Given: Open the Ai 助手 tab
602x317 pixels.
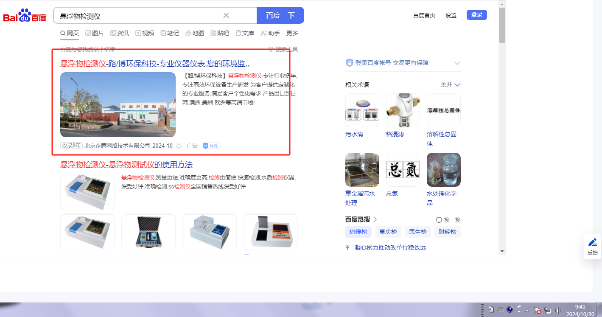Looking at the screenshot, I should [270, 33].
